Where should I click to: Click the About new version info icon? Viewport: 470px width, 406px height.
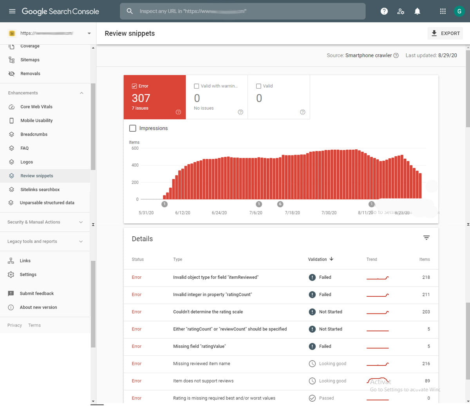tap(11, 307)
